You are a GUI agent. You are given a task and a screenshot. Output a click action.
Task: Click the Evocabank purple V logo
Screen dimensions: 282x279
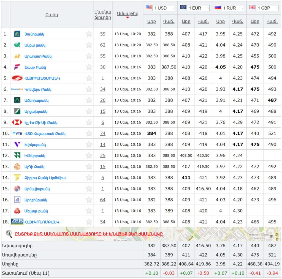tap(17, 144)
